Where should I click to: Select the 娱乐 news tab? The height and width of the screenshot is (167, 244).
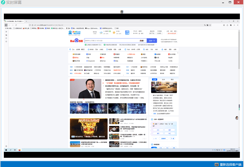172,80
